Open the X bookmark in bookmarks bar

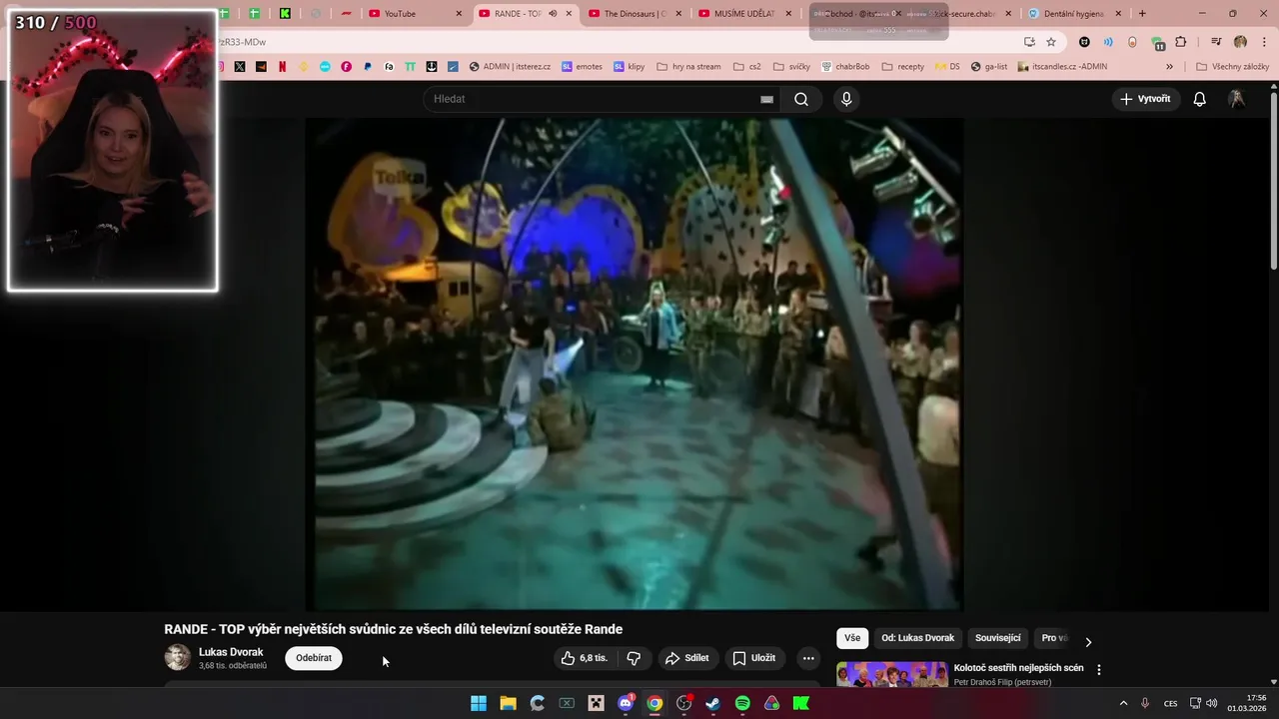[x=240, y=67]
